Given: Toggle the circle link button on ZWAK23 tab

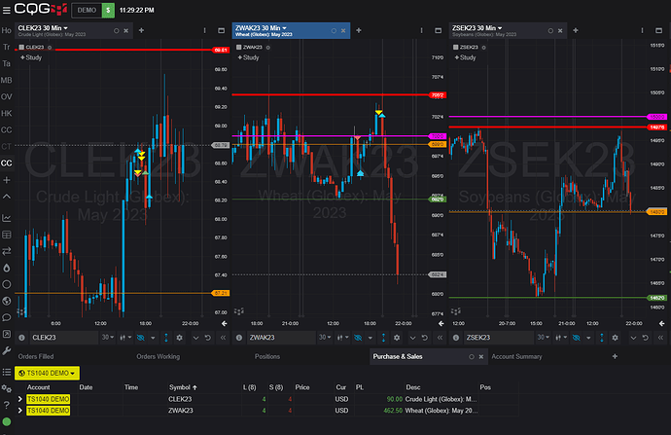Looking at the screenshot, I should click(x=334, y=31).
